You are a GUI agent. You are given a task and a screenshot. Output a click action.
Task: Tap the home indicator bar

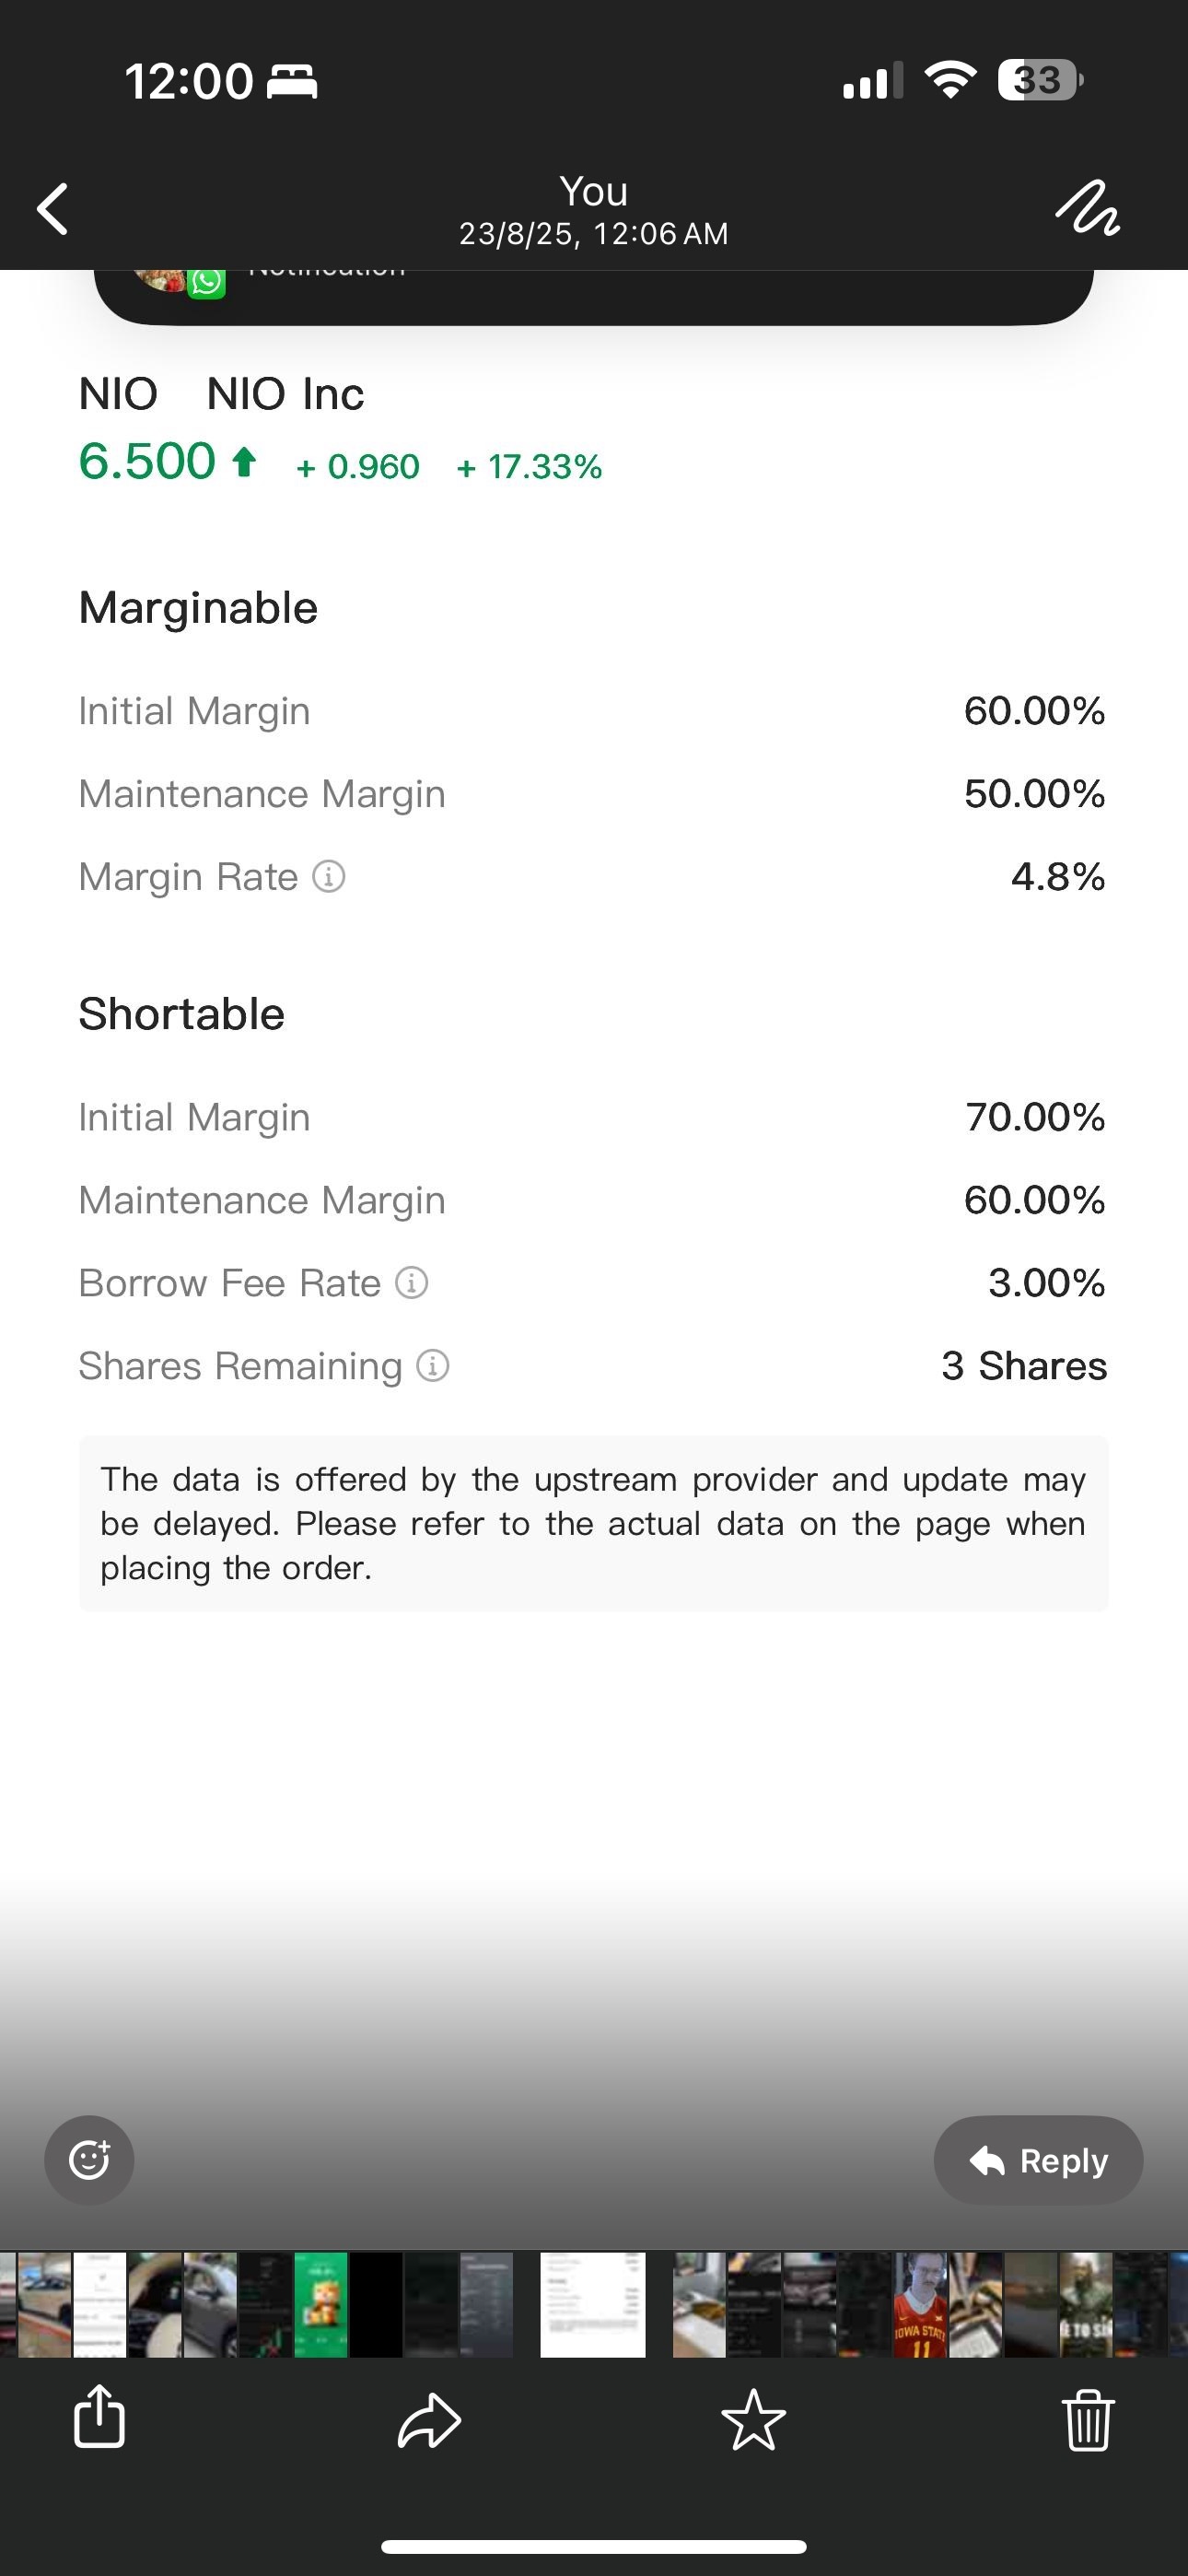593,2546
